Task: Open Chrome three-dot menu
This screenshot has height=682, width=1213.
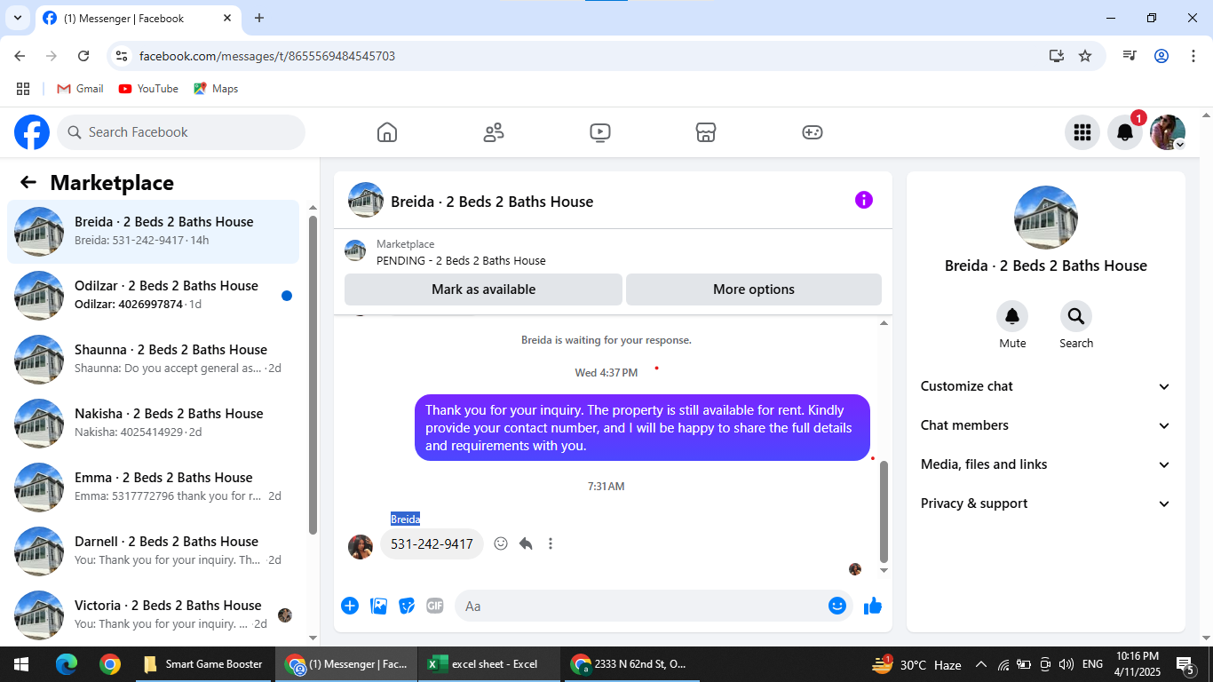Action: coord(1193,56)
